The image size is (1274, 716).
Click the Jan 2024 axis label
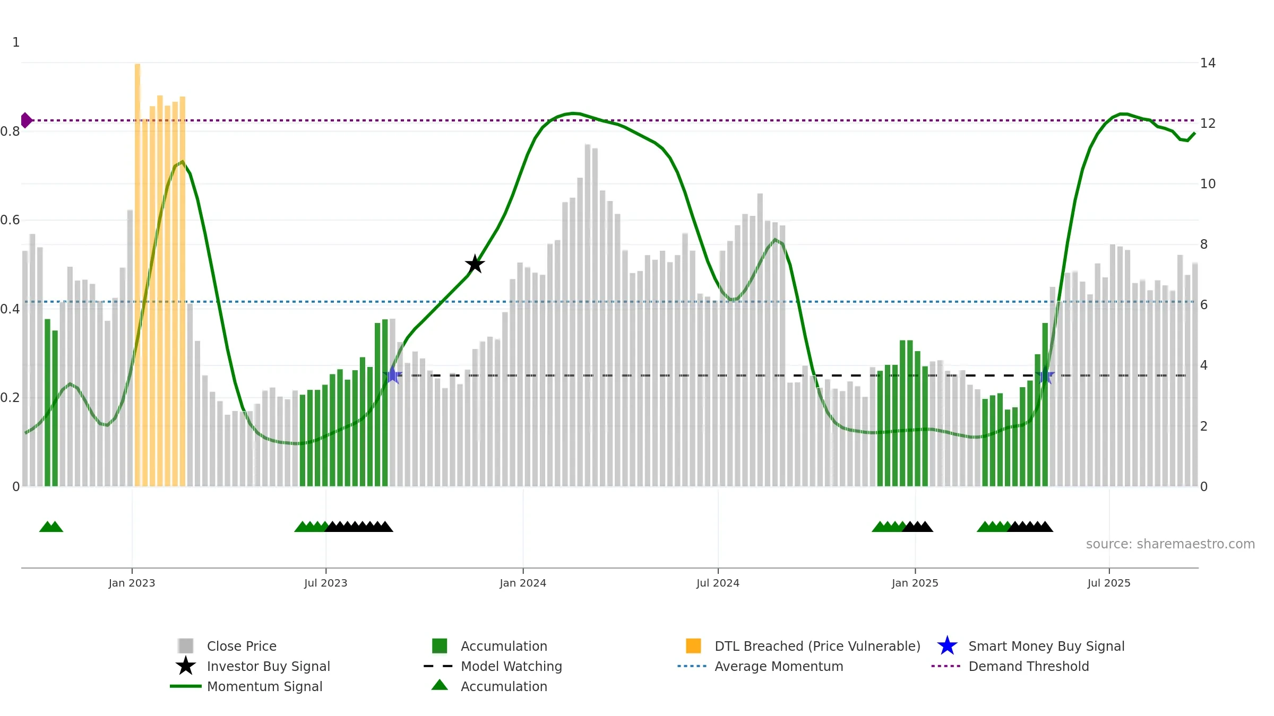click(523, 583)
